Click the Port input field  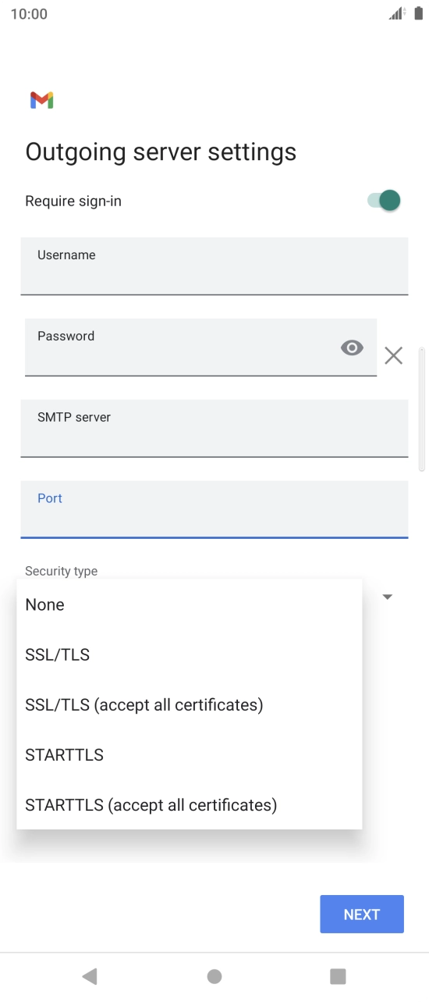click(x=214, y=510)
